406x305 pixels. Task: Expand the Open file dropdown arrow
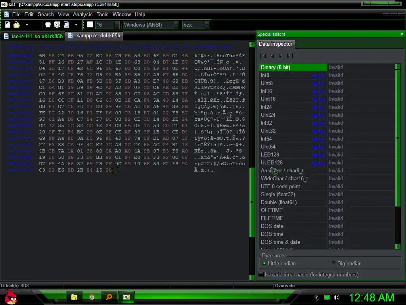(x=27, y=25)
